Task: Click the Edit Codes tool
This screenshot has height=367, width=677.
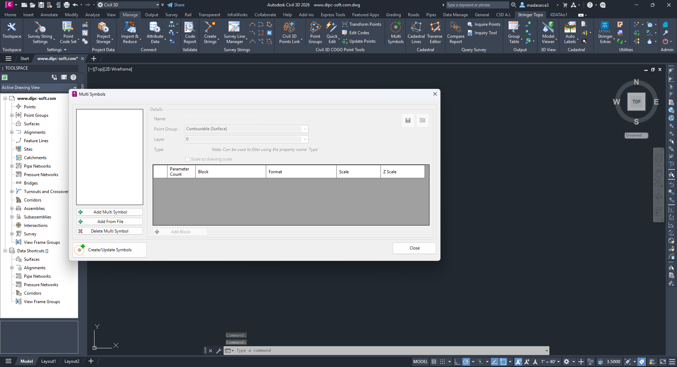Action: point(356,33)
